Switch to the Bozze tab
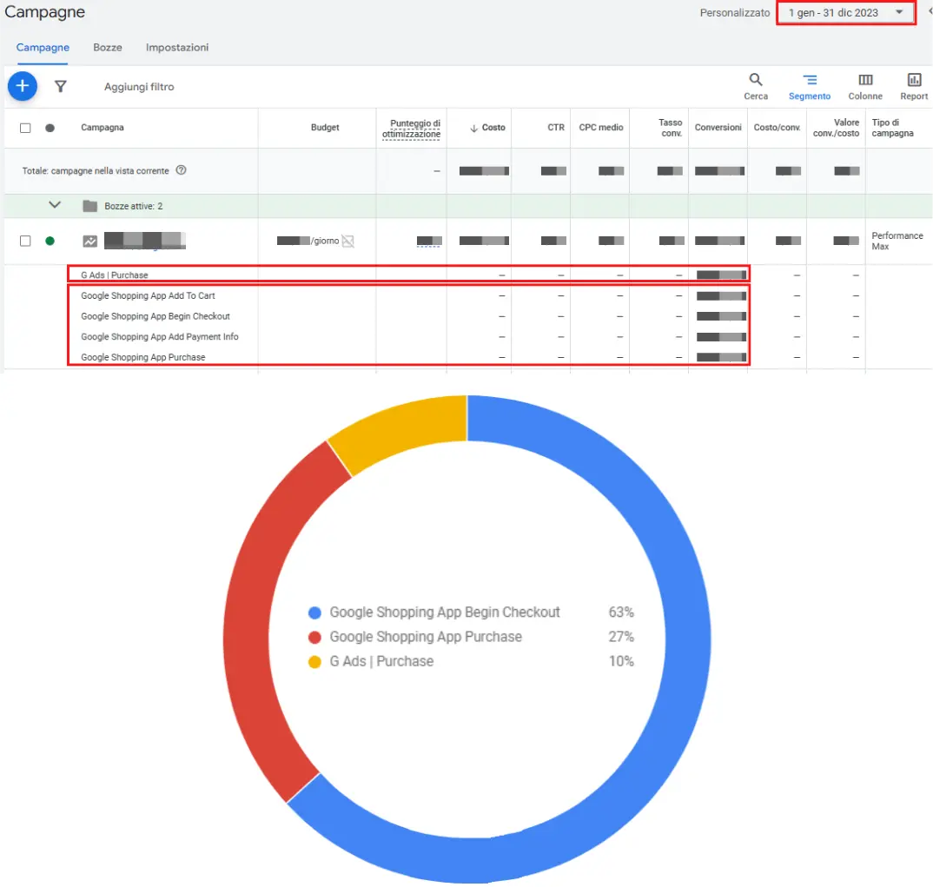Screen dimensions: 933x887 [108, 48]
